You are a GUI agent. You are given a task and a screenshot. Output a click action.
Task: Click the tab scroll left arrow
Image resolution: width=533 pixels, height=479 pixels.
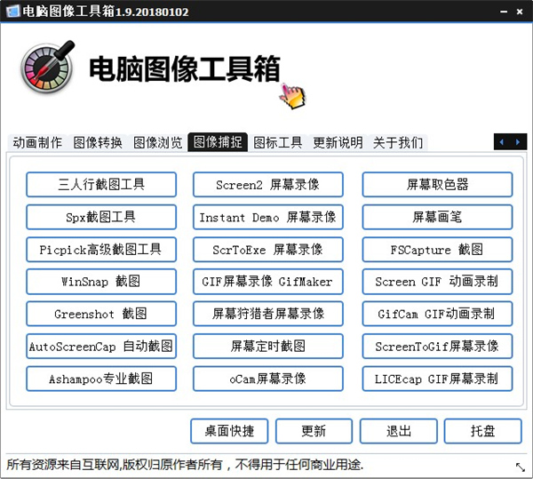(x=502, y=142)
